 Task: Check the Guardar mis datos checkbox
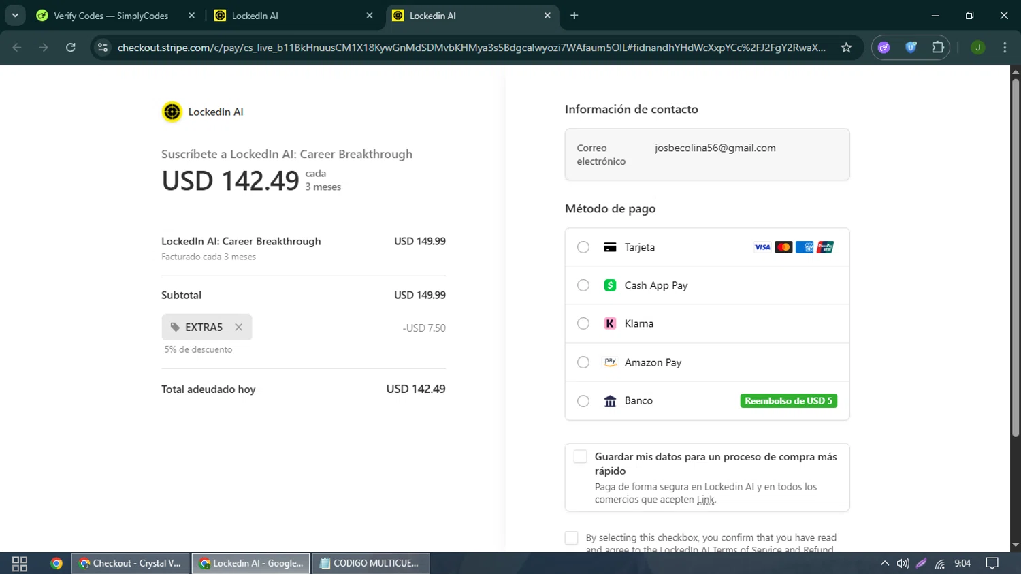[x=580, y=457]
